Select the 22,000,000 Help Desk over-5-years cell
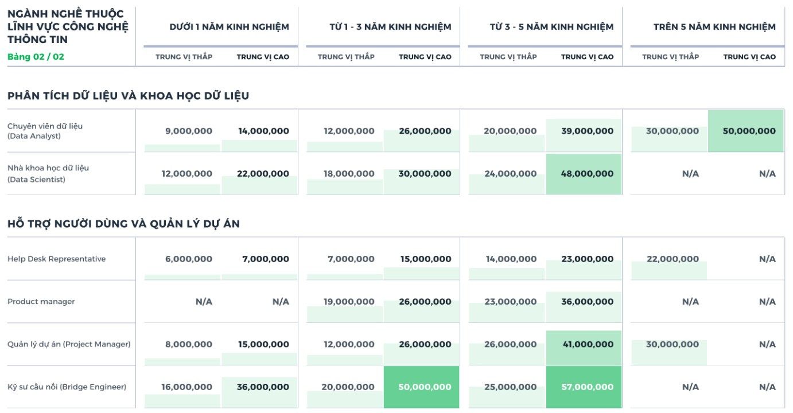 (673, 259)
